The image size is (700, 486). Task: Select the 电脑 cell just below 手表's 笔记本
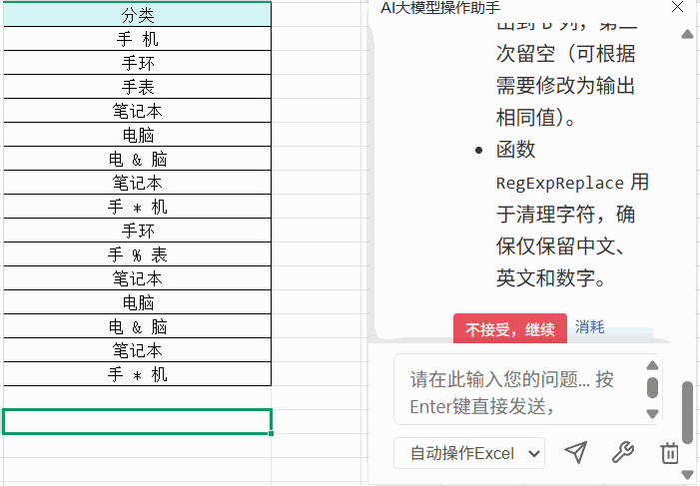click(137, 135)
